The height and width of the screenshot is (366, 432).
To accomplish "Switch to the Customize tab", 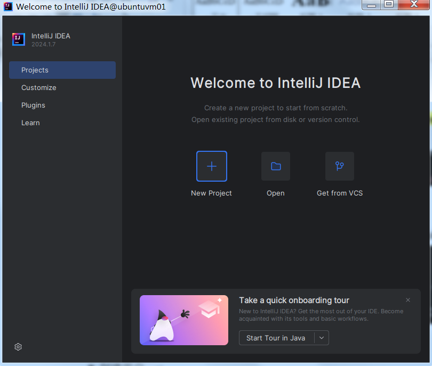I will pos(62,87).
